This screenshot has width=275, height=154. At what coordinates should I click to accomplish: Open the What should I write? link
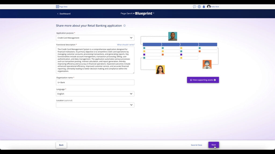click(125, 44)
